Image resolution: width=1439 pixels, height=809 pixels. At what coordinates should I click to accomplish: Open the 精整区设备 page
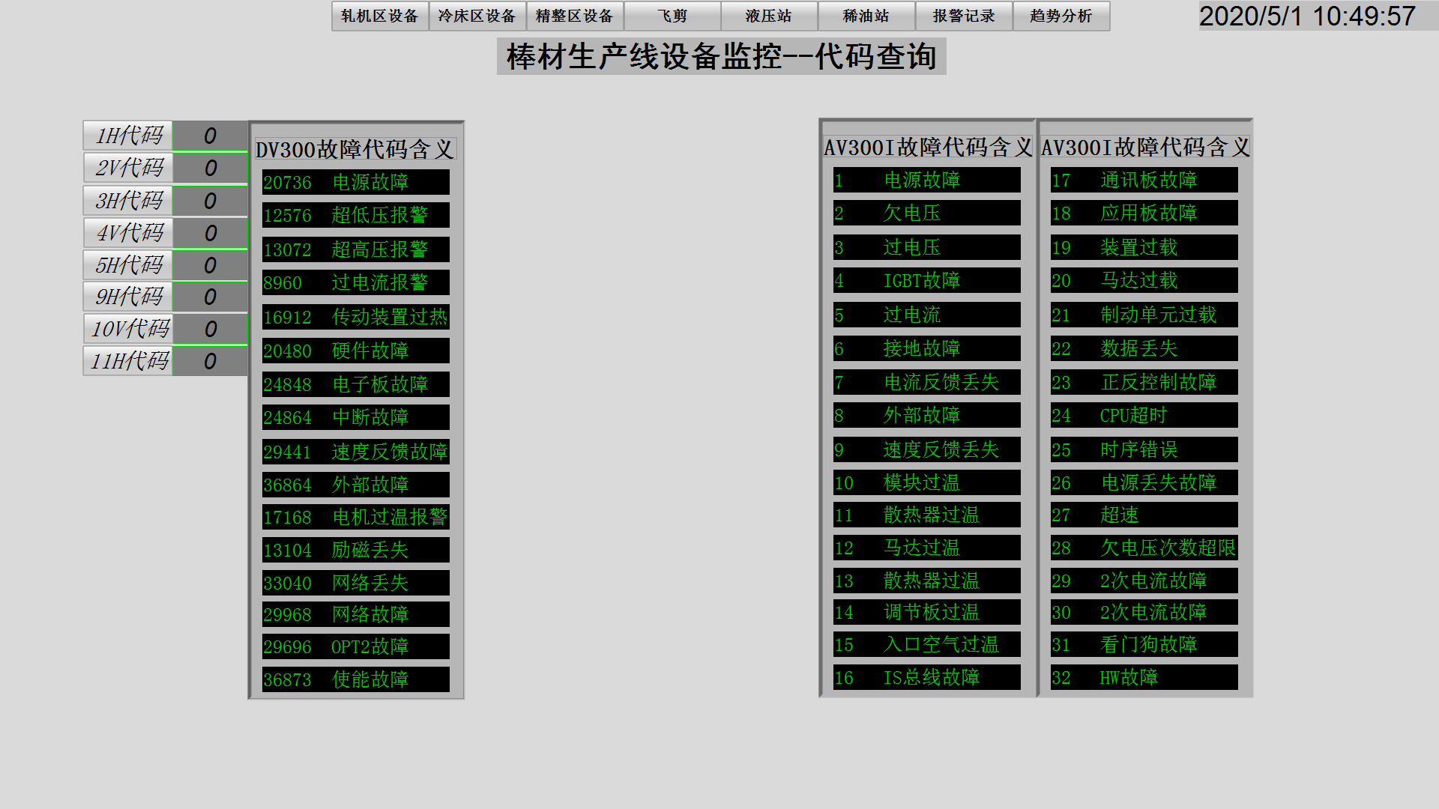tap(573, 16)
